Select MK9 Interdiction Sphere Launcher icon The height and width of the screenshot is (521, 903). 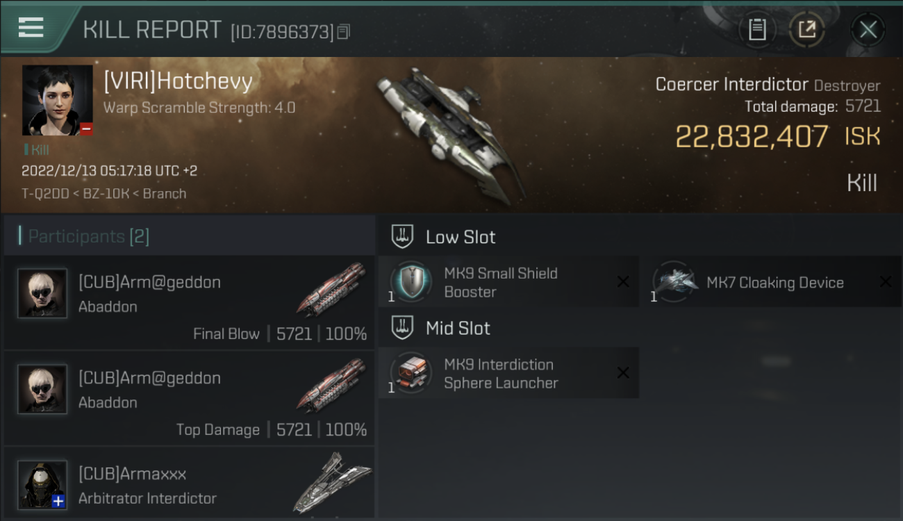[411, 373]
